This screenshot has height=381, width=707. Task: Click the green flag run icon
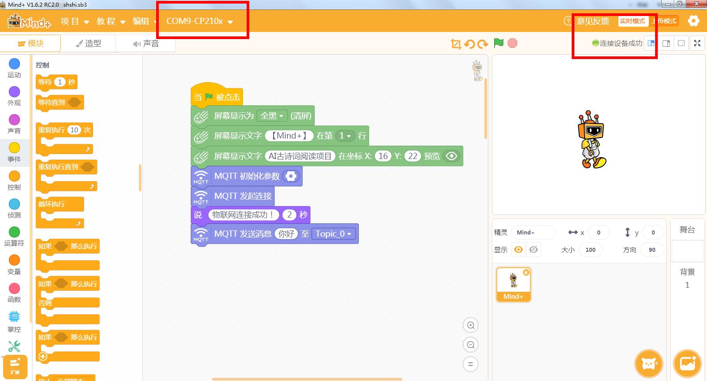(499, 43)
